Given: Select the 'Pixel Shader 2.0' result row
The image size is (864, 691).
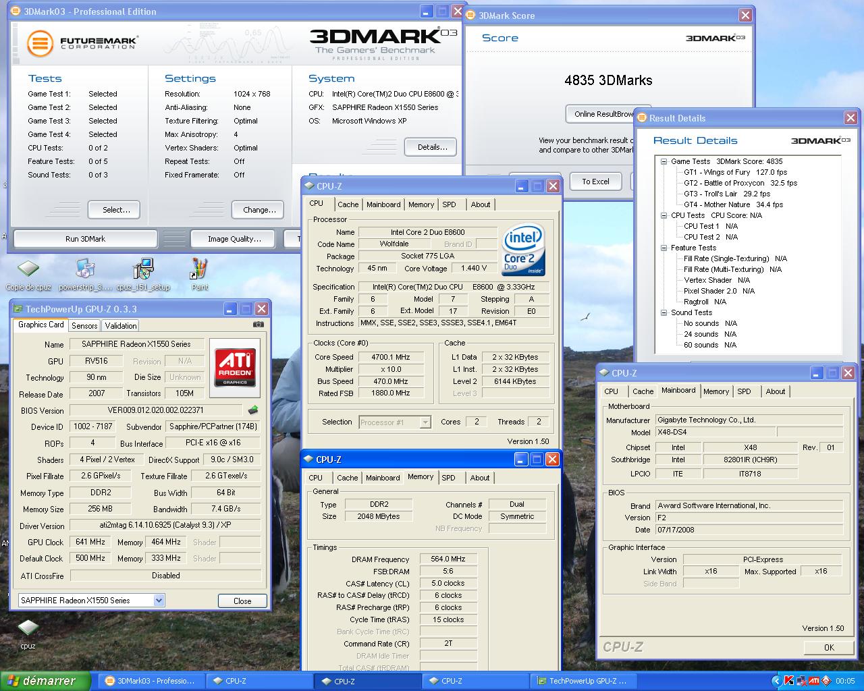Looking at the screenshot, I should [719, 291].
